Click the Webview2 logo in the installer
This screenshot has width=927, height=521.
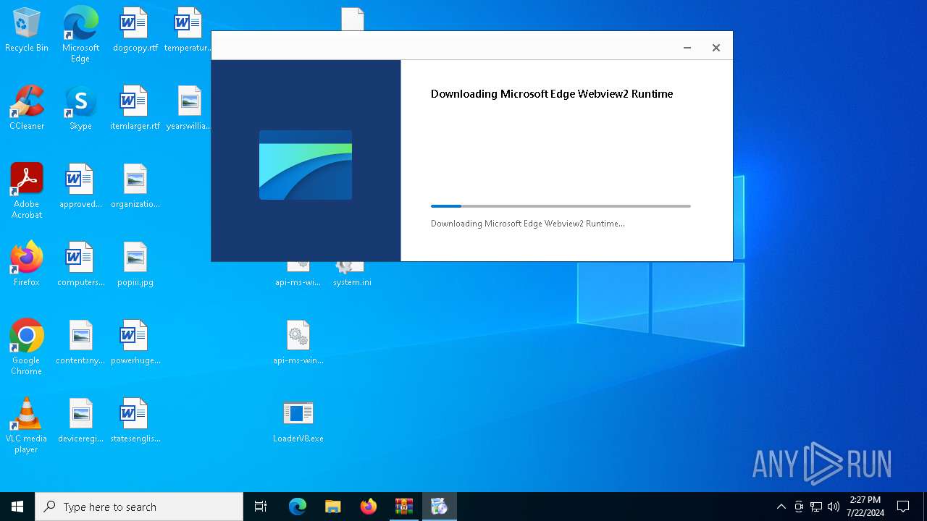(306, 165)
